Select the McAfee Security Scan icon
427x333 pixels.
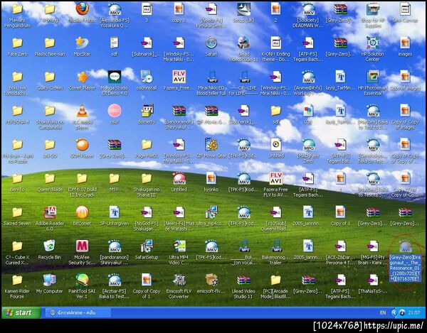[82, 246]
